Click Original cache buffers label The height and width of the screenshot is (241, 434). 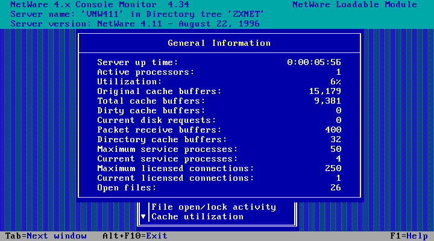pyautogui.click(x=159, y=92)
